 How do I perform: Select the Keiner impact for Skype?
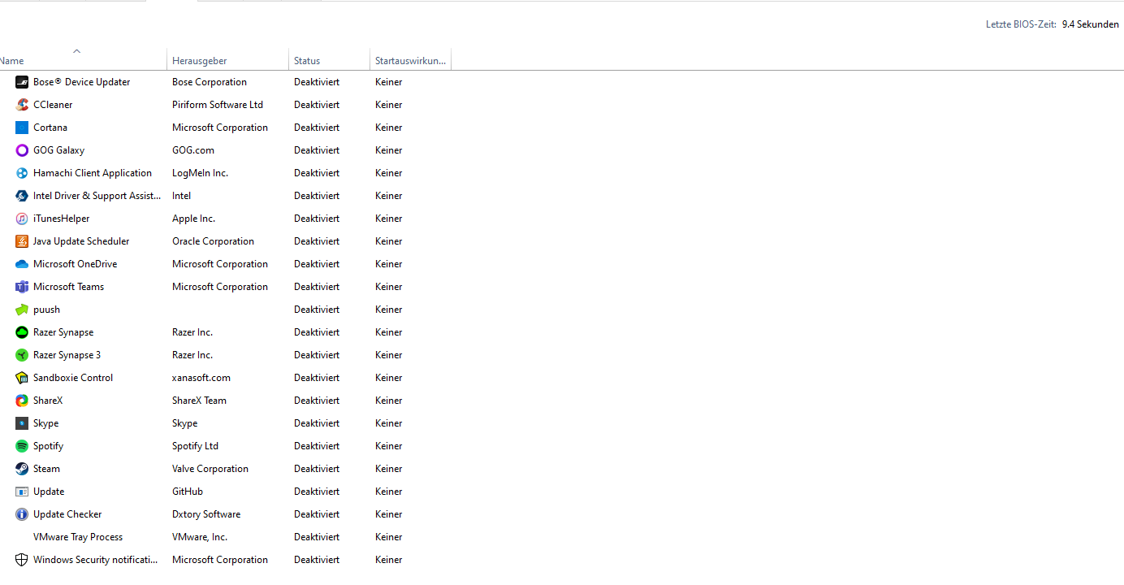(389, 423)
